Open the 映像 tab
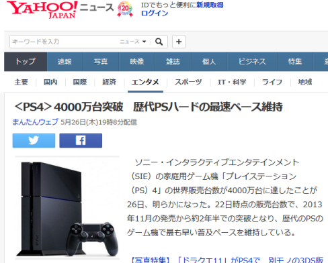 pos(137,62)
